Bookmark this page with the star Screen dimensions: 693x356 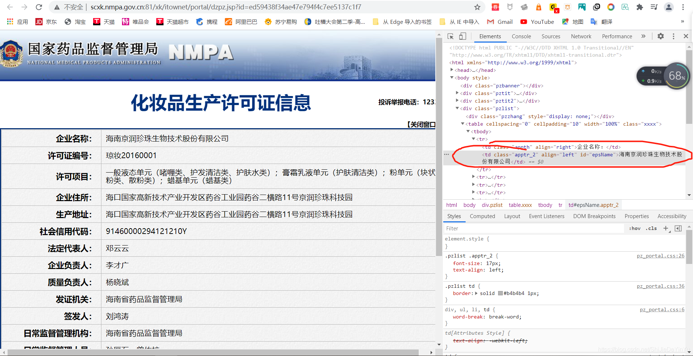(477, 7)
